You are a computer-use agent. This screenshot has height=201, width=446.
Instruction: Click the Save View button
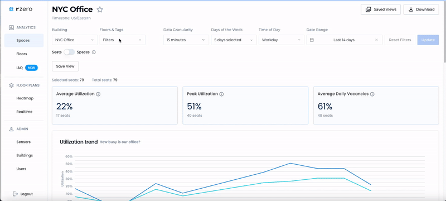(65, 66)
